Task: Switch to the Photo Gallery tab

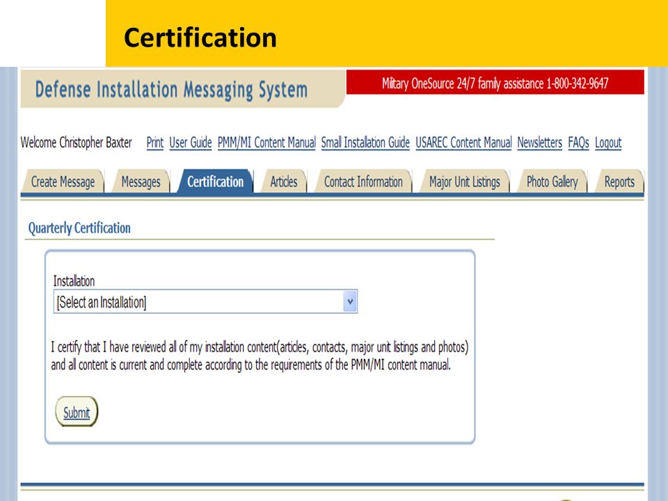Action: (x=552, y=182)
